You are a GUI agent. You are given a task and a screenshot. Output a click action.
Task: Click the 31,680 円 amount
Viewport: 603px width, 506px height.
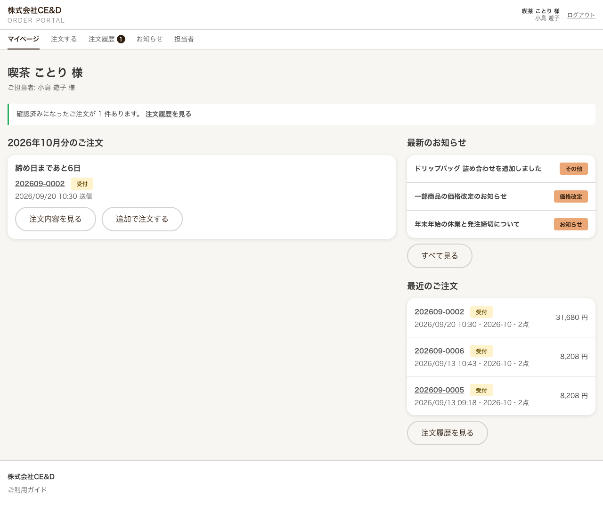click(572, 318)
